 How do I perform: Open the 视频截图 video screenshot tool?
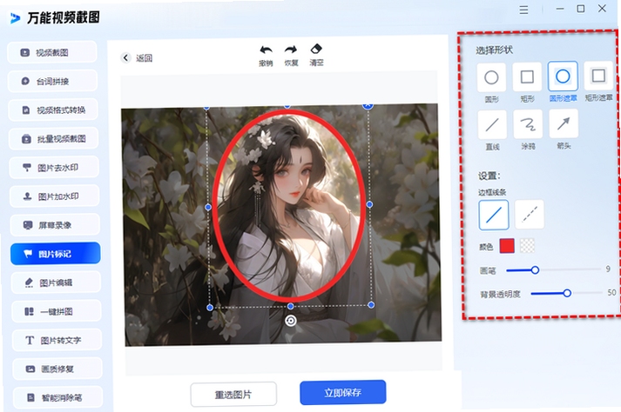click(52, 52)
